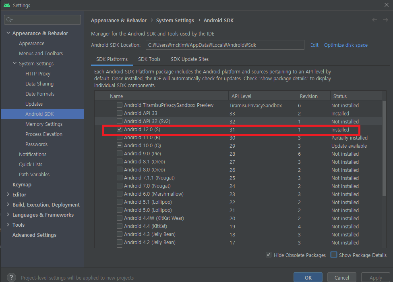Expand the Tools settings node
Viewport: 393px width, 282px height.
tap(8, 224)
